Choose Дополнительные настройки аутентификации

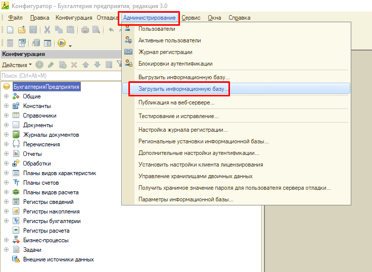point(237,153)
